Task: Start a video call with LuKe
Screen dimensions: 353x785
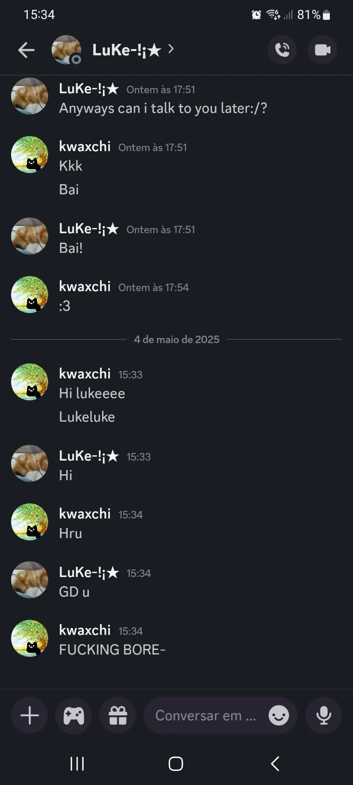Action: [x=322, y=50]
